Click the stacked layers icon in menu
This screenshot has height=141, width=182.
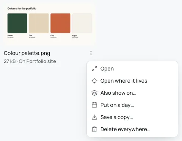[94, 93]
